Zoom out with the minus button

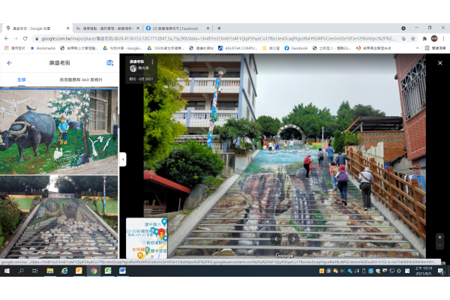439,245
